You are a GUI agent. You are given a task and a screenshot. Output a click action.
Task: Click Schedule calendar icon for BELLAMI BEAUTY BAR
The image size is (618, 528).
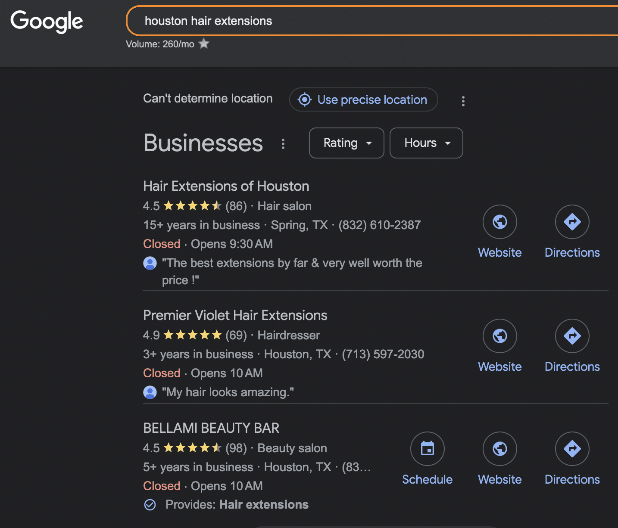pyautogui.click(x=427, y=449)
